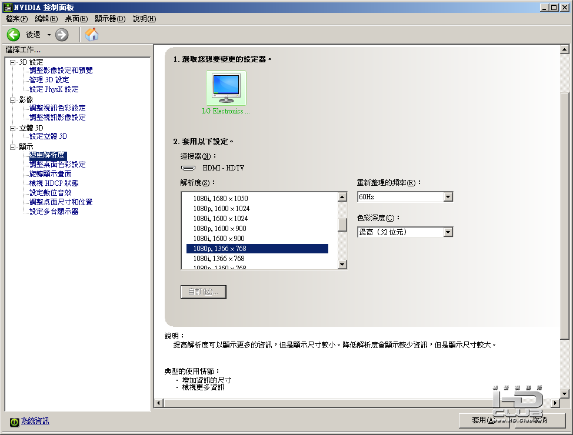
Task: Click the 套用(A) apply button
Action: (x=485, y=420)
